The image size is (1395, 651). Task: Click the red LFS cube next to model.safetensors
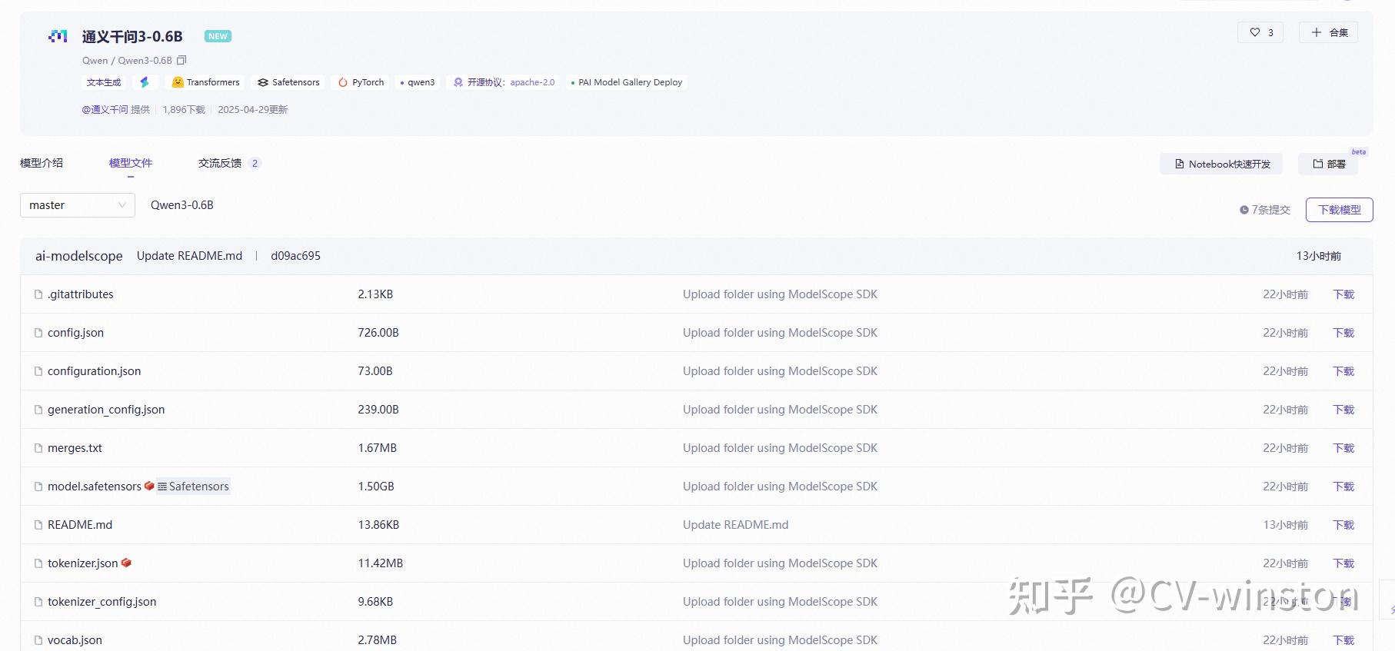149,486
